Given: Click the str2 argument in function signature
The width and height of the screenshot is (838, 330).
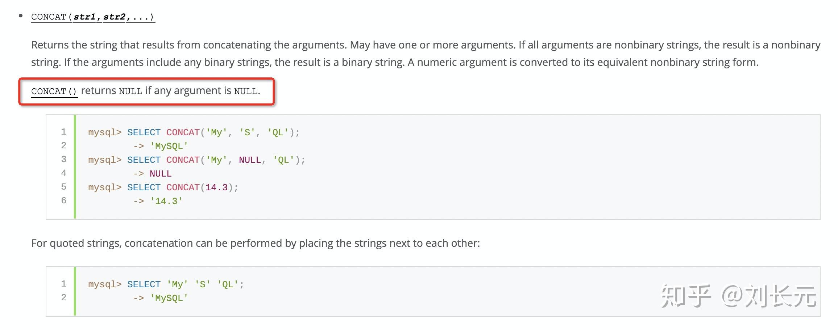Looking at the screenshot, I should click(114, 17).
